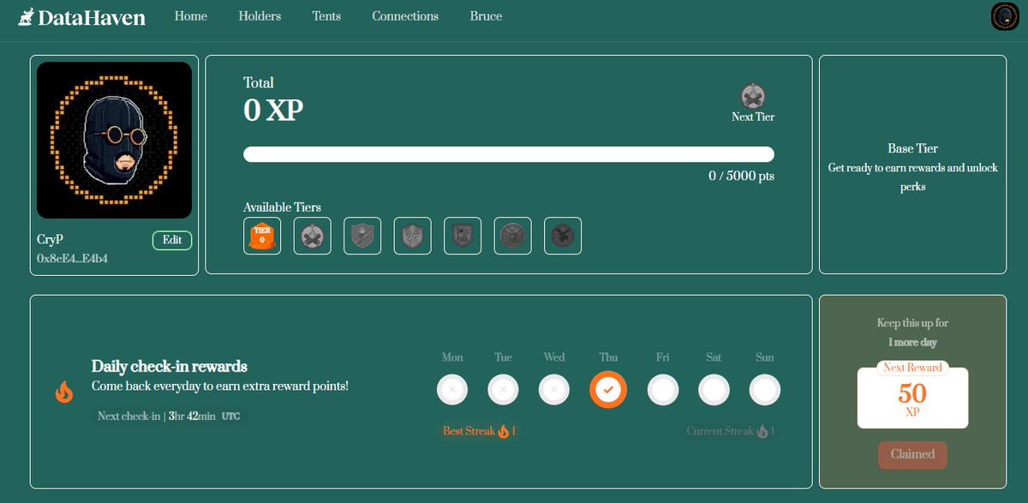Select the orange Tier 0 badge
Image resolution: width=1028 pixels, height=503 pixels.
[261, 235]
